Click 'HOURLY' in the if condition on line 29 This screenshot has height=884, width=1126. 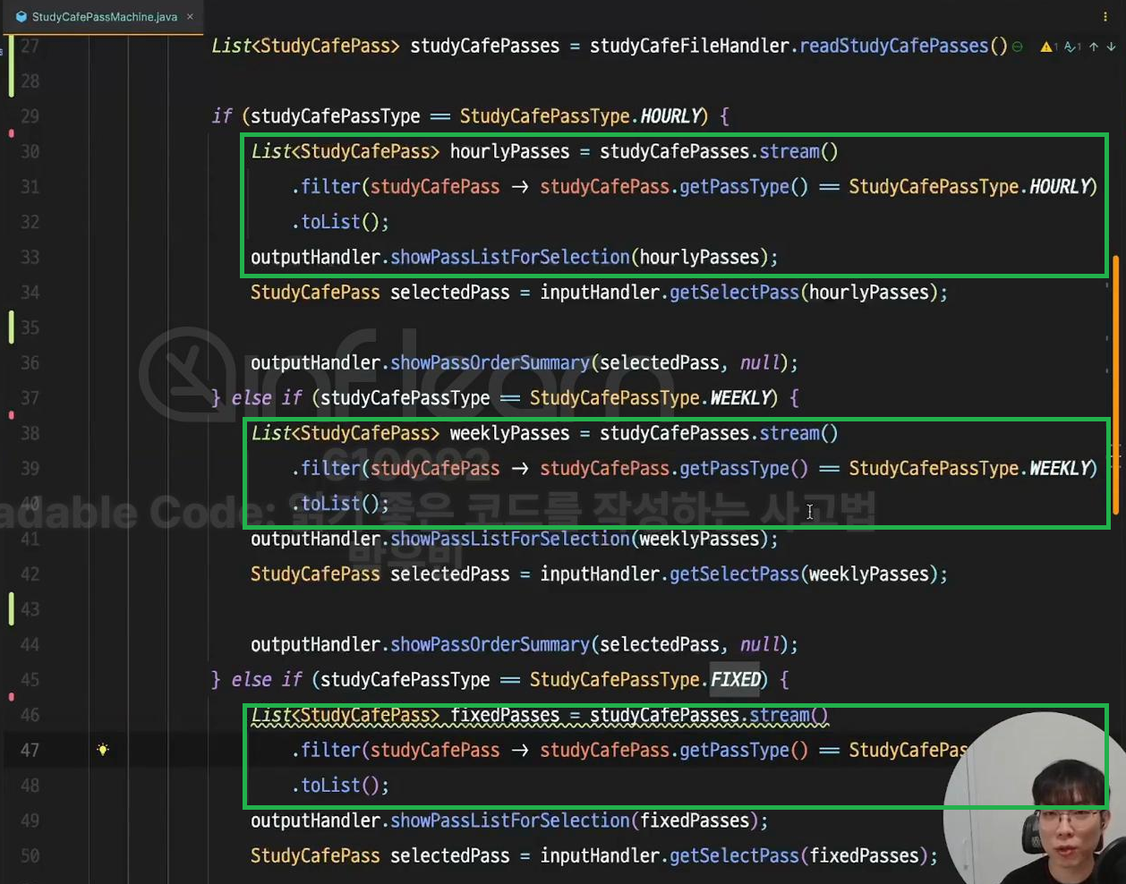(670, 116)
